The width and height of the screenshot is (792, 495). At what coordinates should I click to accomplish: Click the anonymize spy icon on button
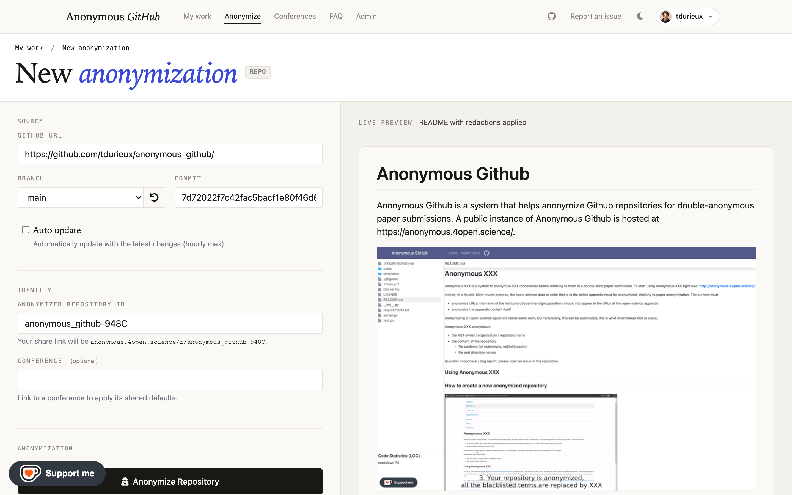(x=125, y=482)
